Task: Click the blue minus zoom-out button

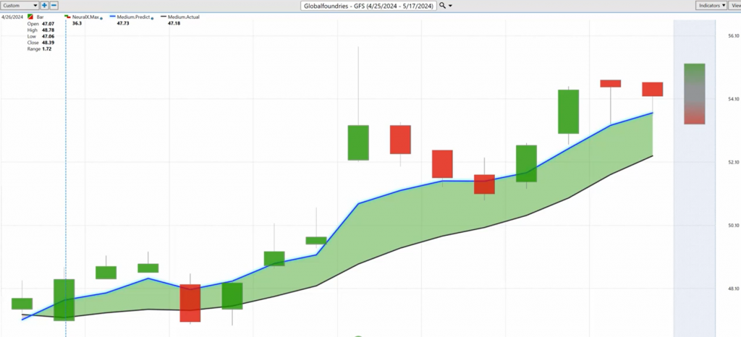Action: (54, 5)
